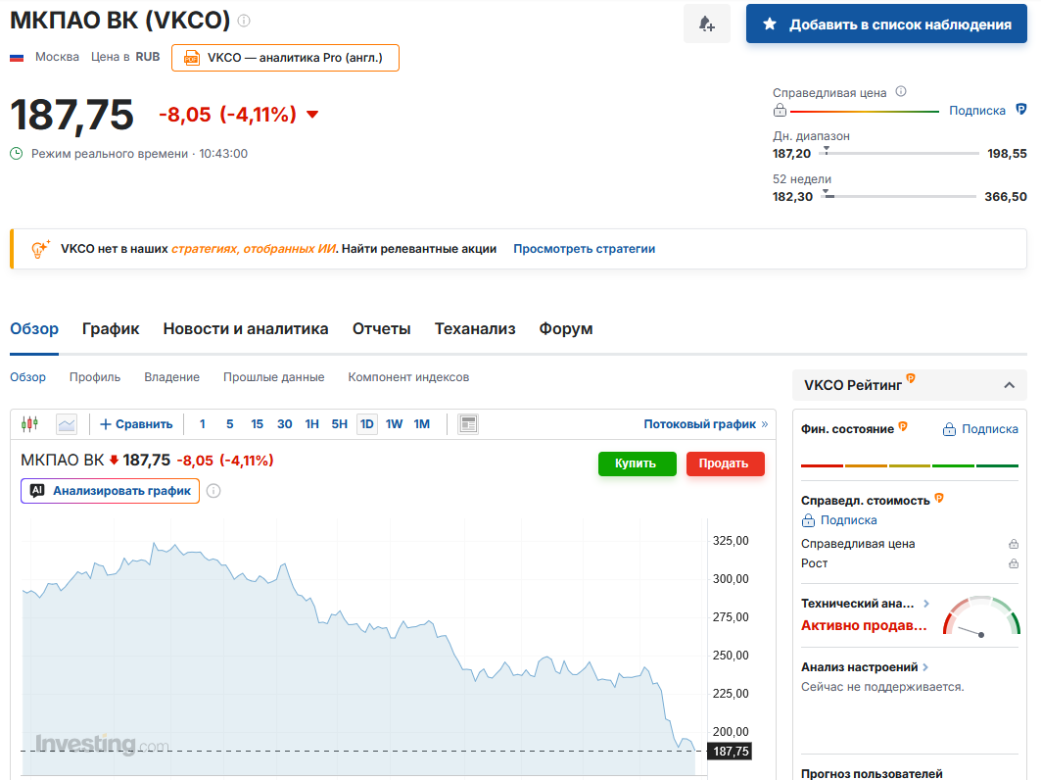The width and height of the screenshot is (1041, 780).
Task: Click the red down-triangle price change indicator
Action: [x=312, y=115]
